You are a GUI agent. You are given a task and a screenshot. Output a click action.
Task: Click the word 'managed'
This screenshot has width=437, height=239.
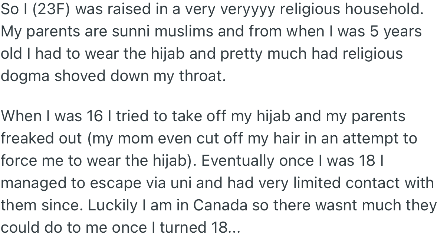pyautogui.click(x=33, y=183)
